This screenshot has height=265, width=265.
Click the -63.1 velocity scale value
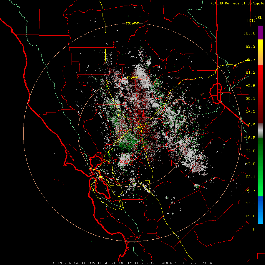pos(249,177)
